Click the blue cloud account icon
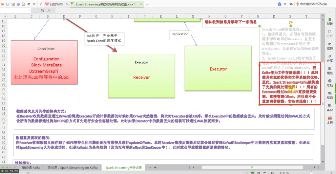This screenshot has height=174, width=336. pyautogui.click(x=279, y=4)
